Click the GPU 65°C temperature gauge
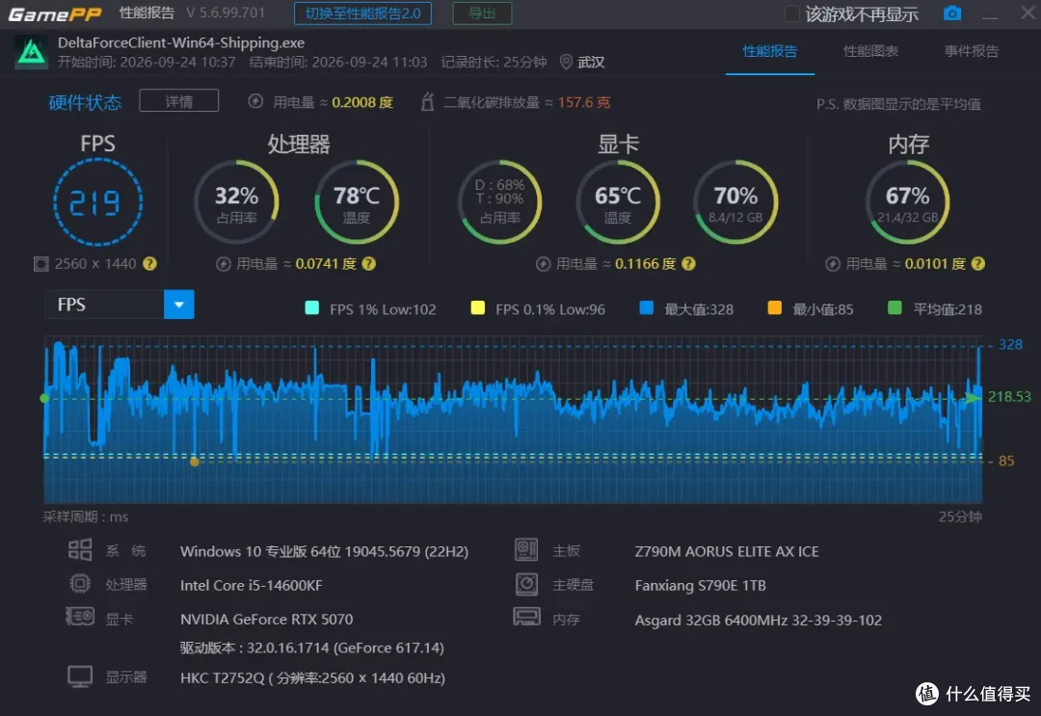The height and width of the screenshot is (716, 1041). coord(618,202)
